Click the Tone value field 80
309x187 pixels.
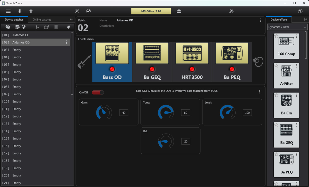coord(186,113)
